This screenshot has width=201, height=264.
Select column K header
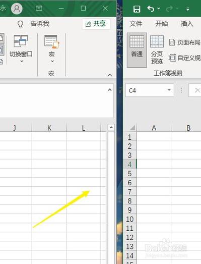(x=49, y=128)
